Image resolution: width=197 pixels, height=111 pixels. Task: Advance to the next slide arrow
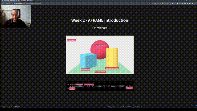(196, 105)
